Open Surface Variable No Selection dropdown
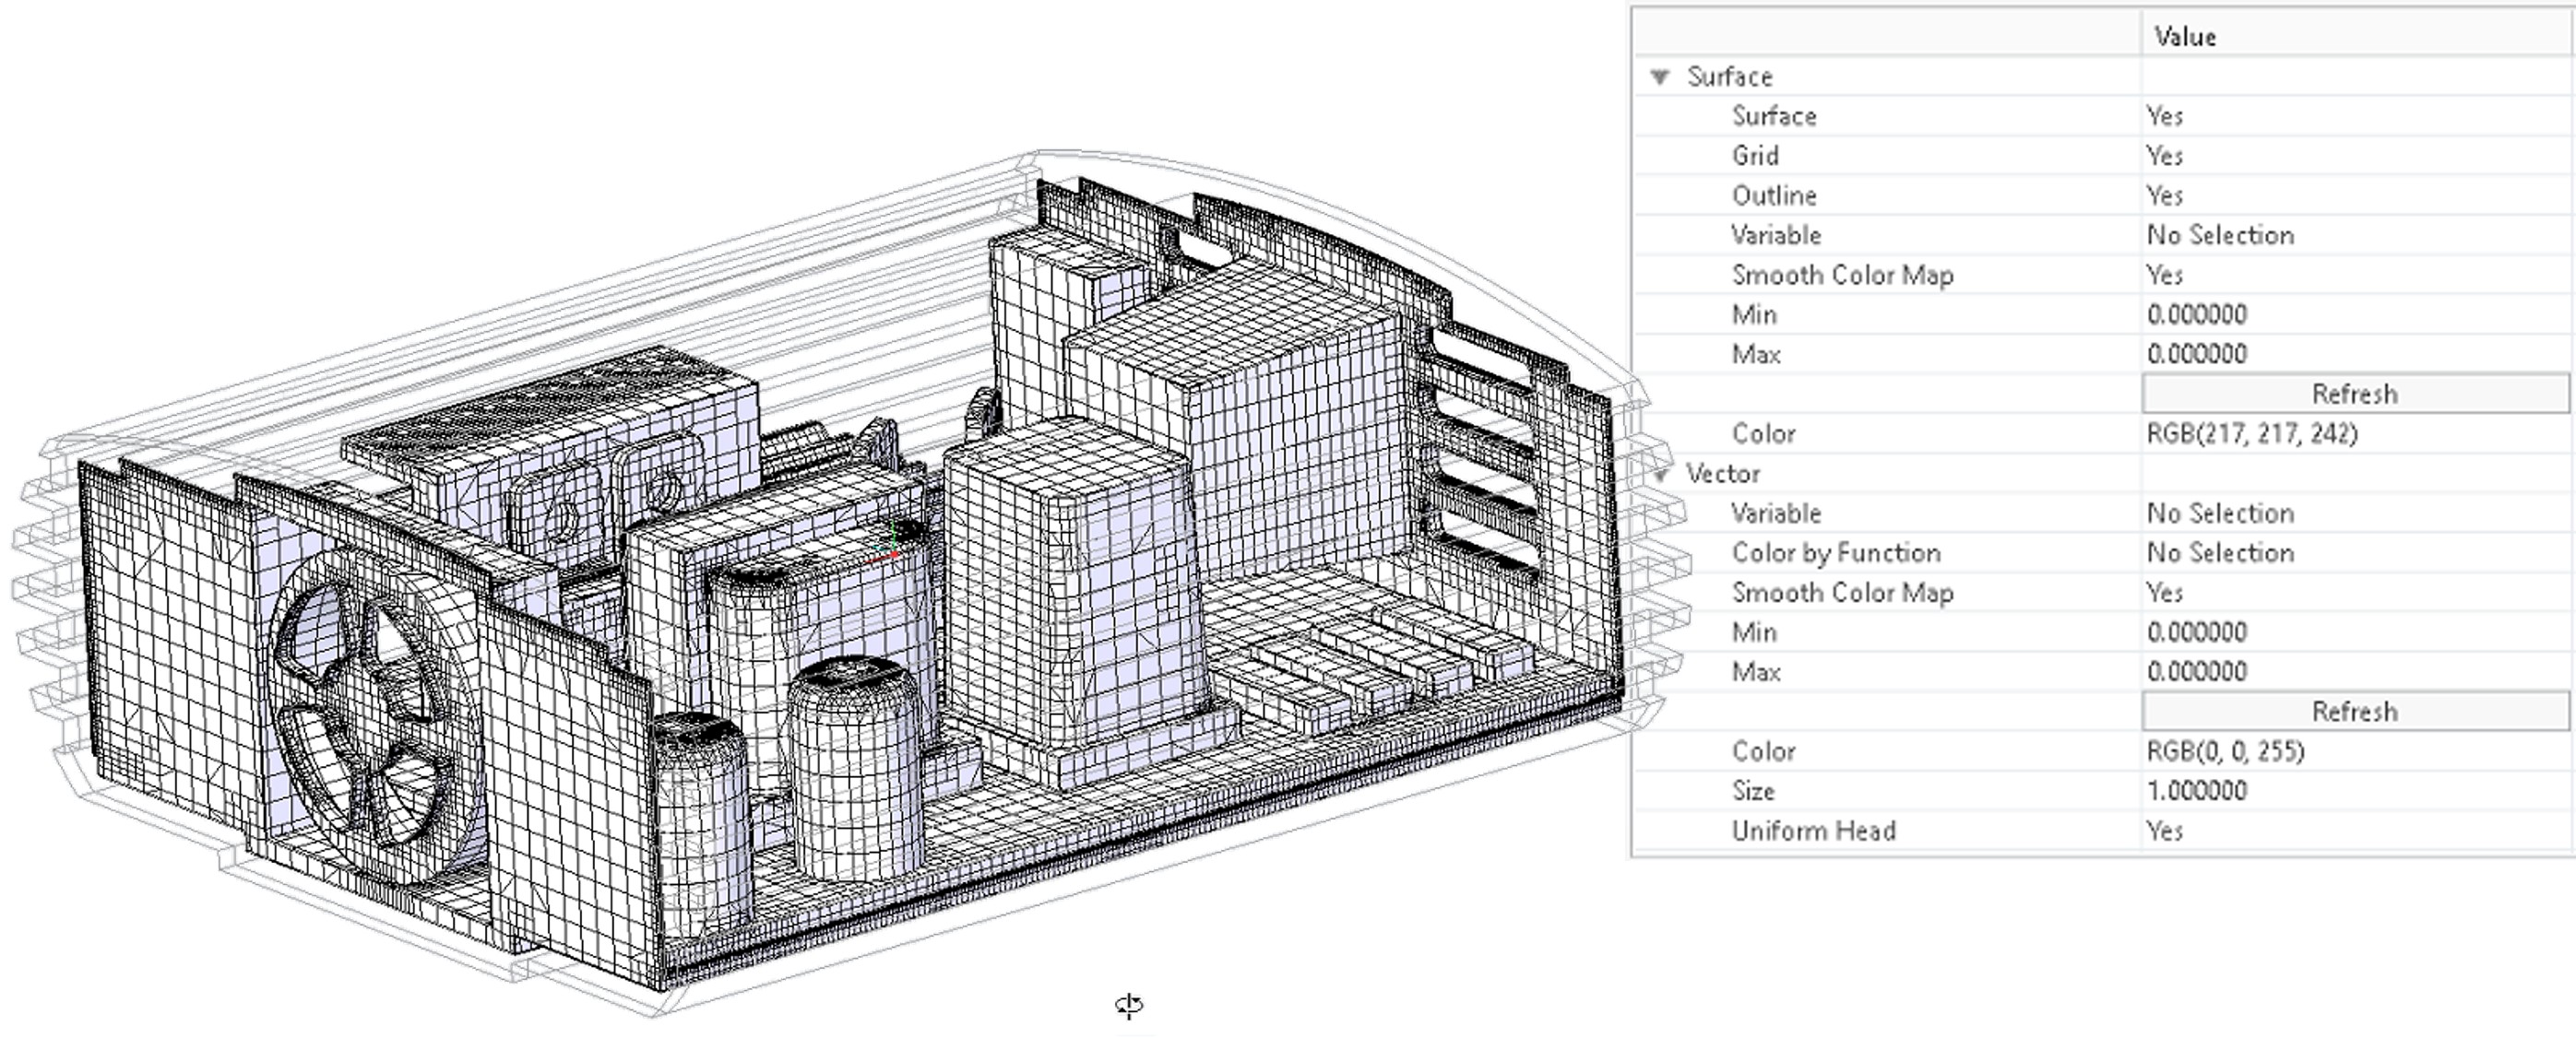 tap(2220, 236)
